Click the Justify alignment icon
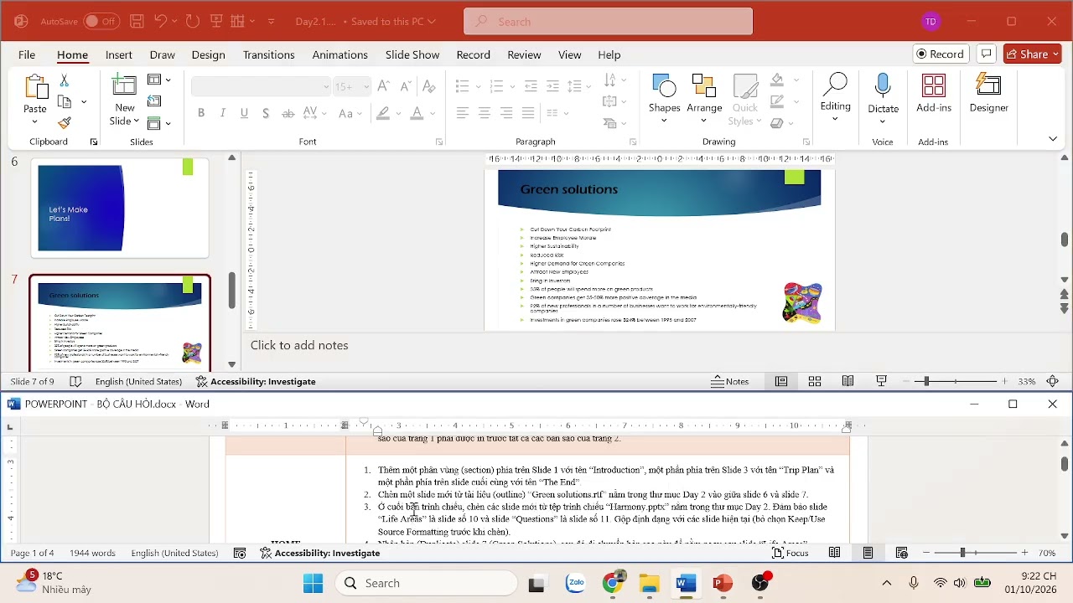Viewport: 1073px width, 603px height. pos(528,113)
